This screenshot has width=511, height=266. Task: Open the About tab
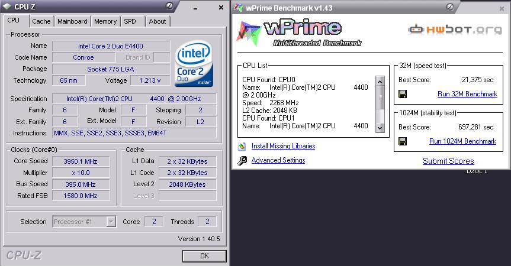(x=158, y=21)
